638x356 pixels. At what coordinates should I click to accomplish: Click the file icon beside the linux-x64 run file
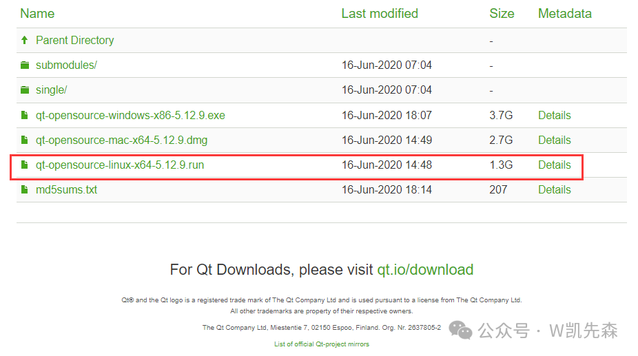25,165
